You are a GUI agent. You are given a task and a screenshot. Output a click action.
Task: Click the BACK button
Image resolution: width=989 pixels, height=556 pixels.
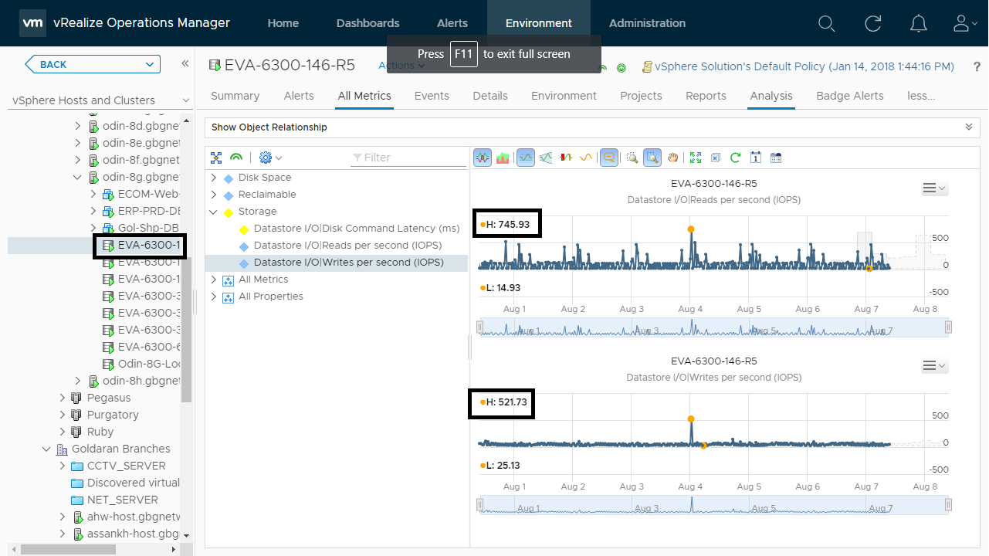point(93,64)
